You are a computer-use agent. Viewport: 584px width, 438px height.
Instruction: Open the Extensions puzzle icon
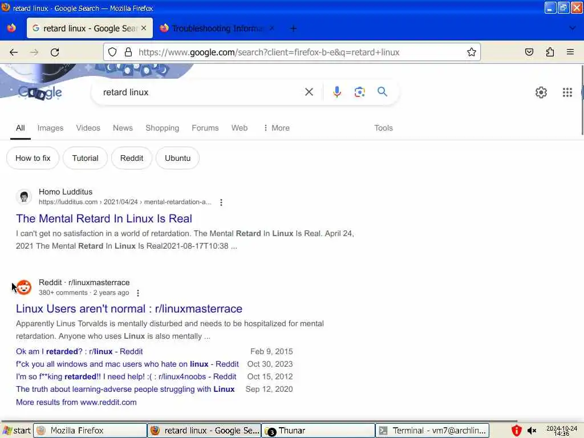coord(550,52)
